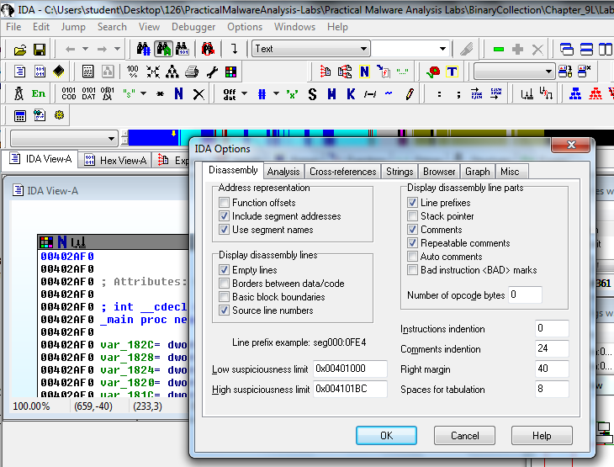Click the blue N rename icon
Screen dimensions: 614x467
178,93
